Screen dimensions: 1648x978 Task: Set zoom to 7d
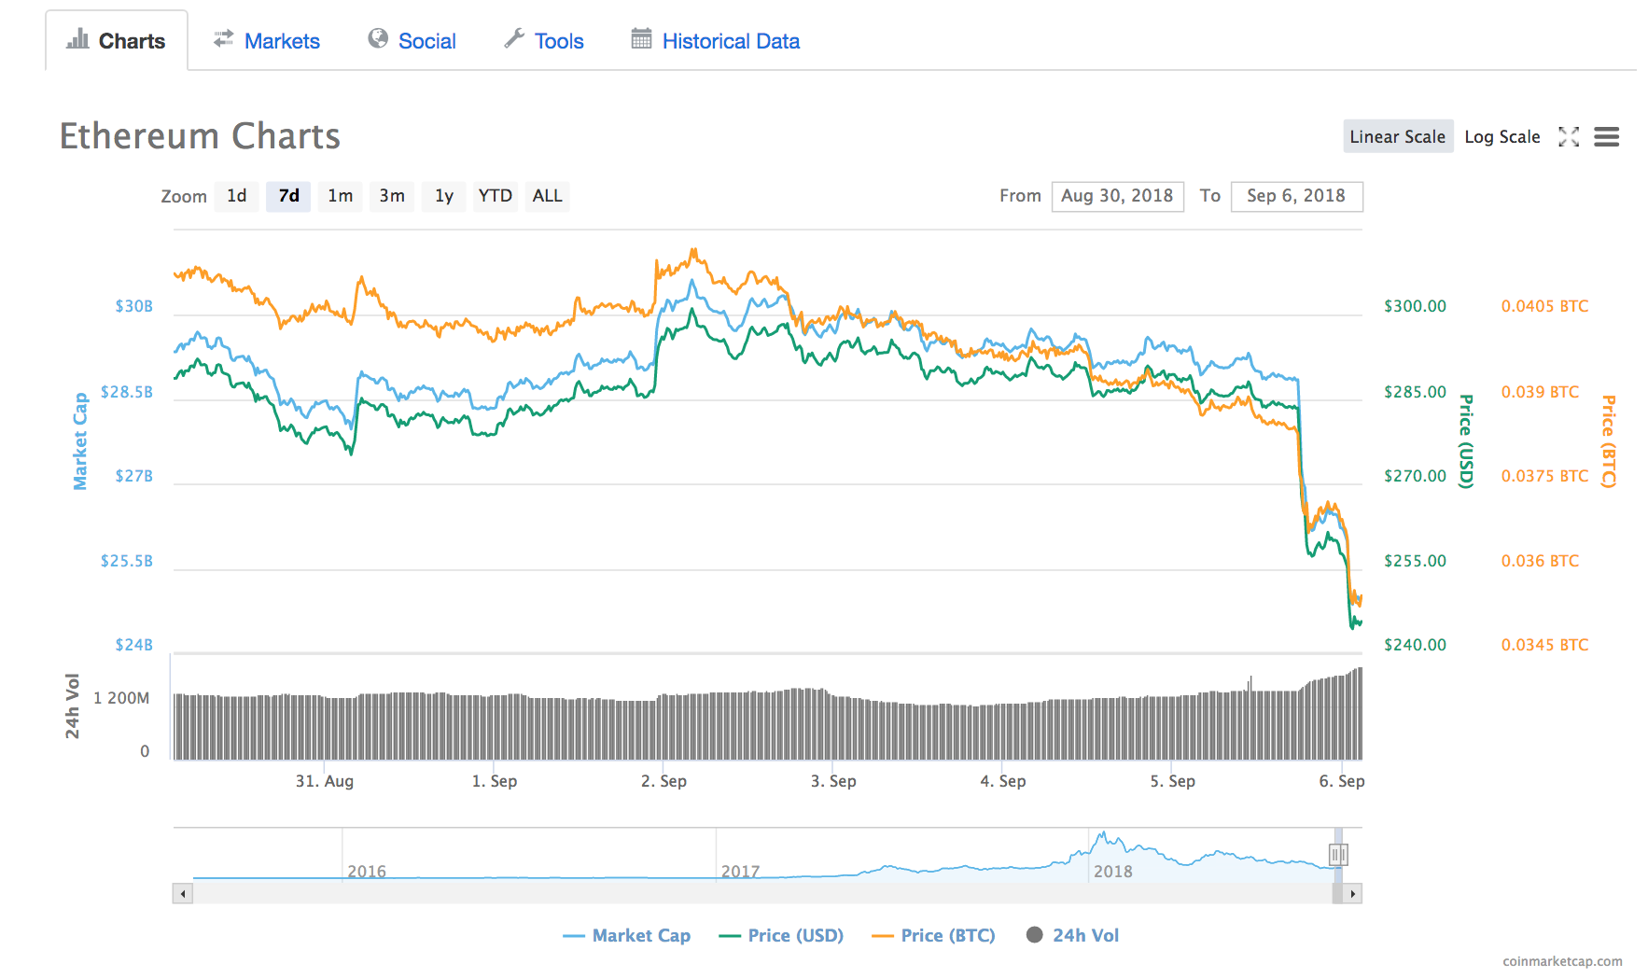(x=288, y=196)
